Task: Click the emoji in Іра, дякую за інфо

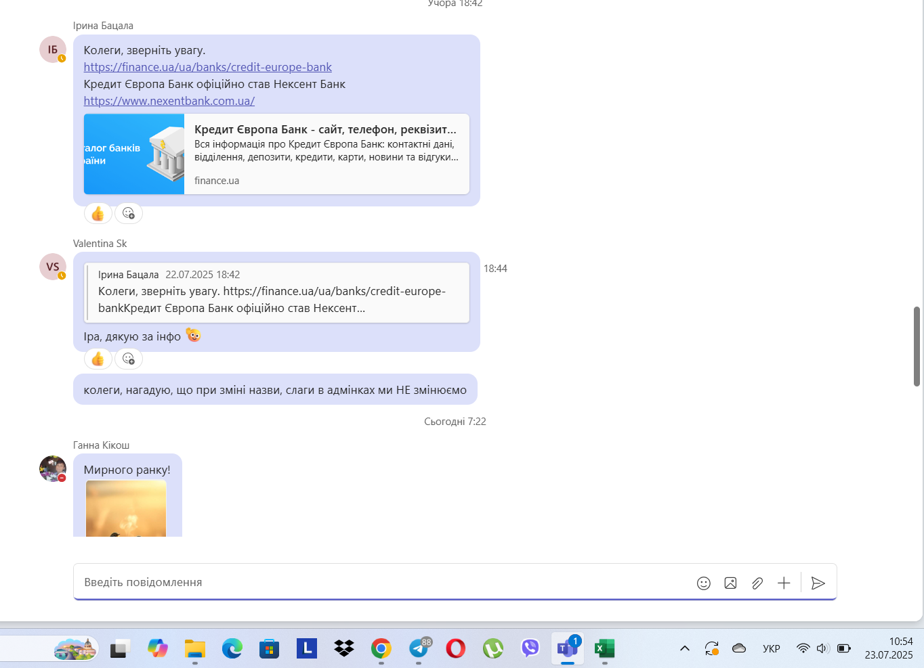Action: [x=194, y=335]
